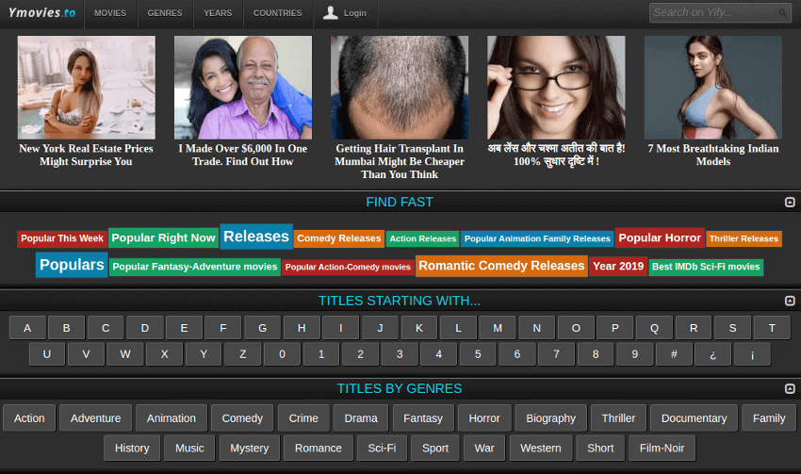Select the History genre

click(x=132, y=448)
